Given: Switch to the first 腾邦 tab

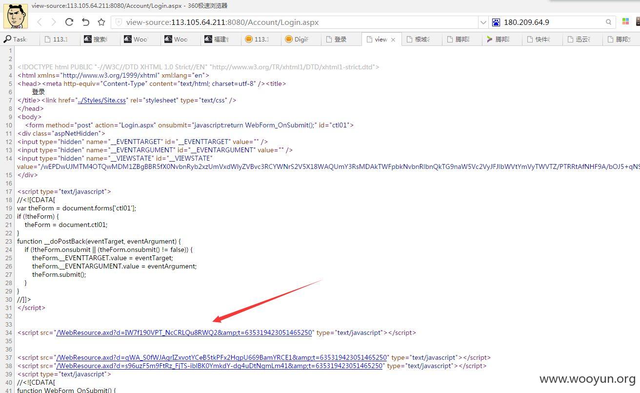Looking at the screenshot, I should pos(462,39).
